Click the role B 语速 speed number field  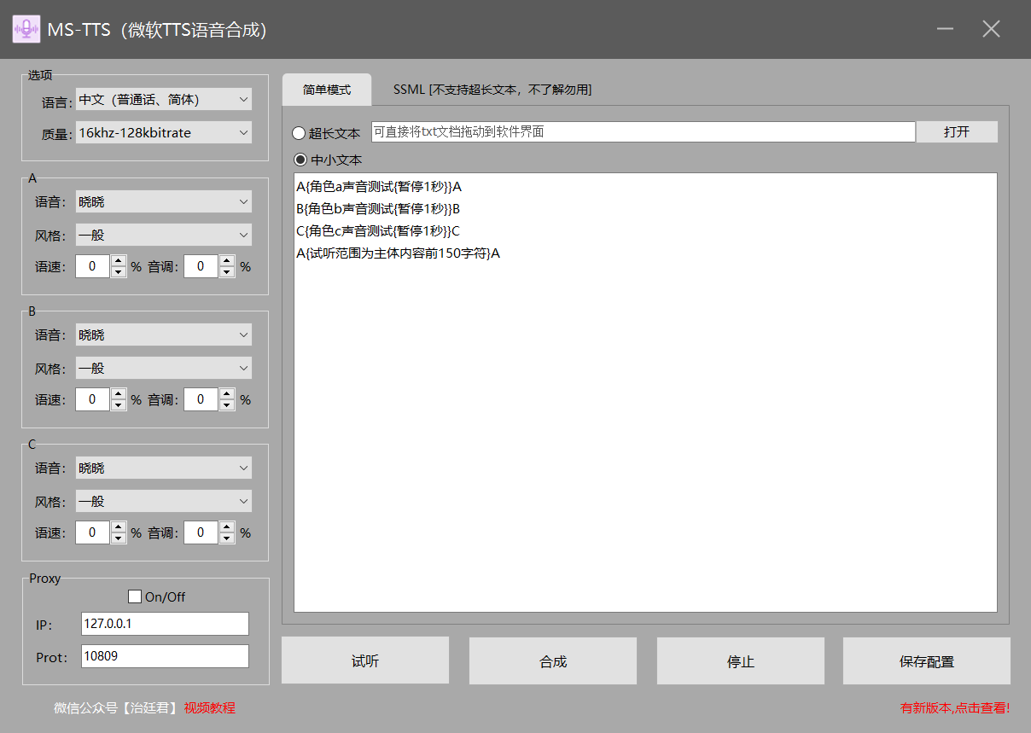click(93, 399)
